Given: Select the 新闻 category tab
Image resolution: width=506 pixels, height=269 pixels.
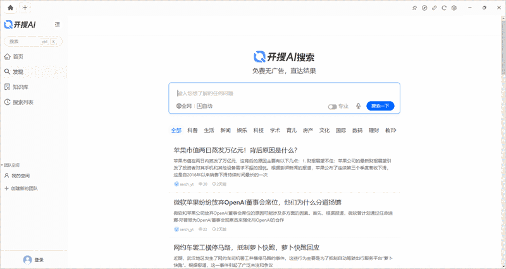Looking at the screenshot, I should pyautogui.click(x=226, y=131).
